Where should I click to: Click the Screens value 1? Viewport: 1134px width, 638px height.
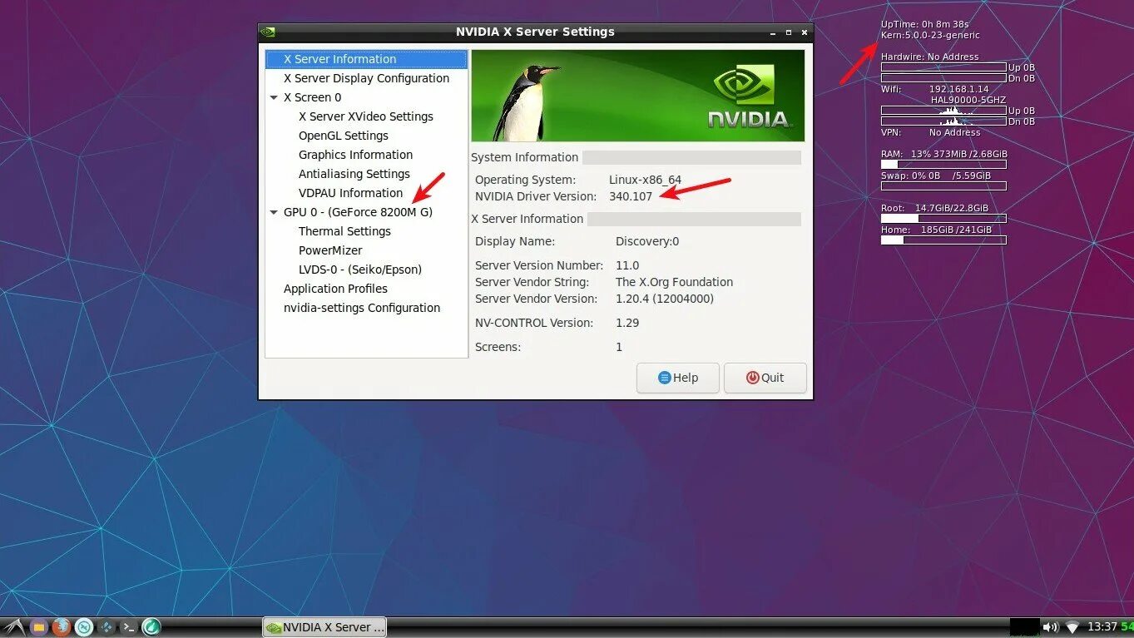[x=619, y=347]
